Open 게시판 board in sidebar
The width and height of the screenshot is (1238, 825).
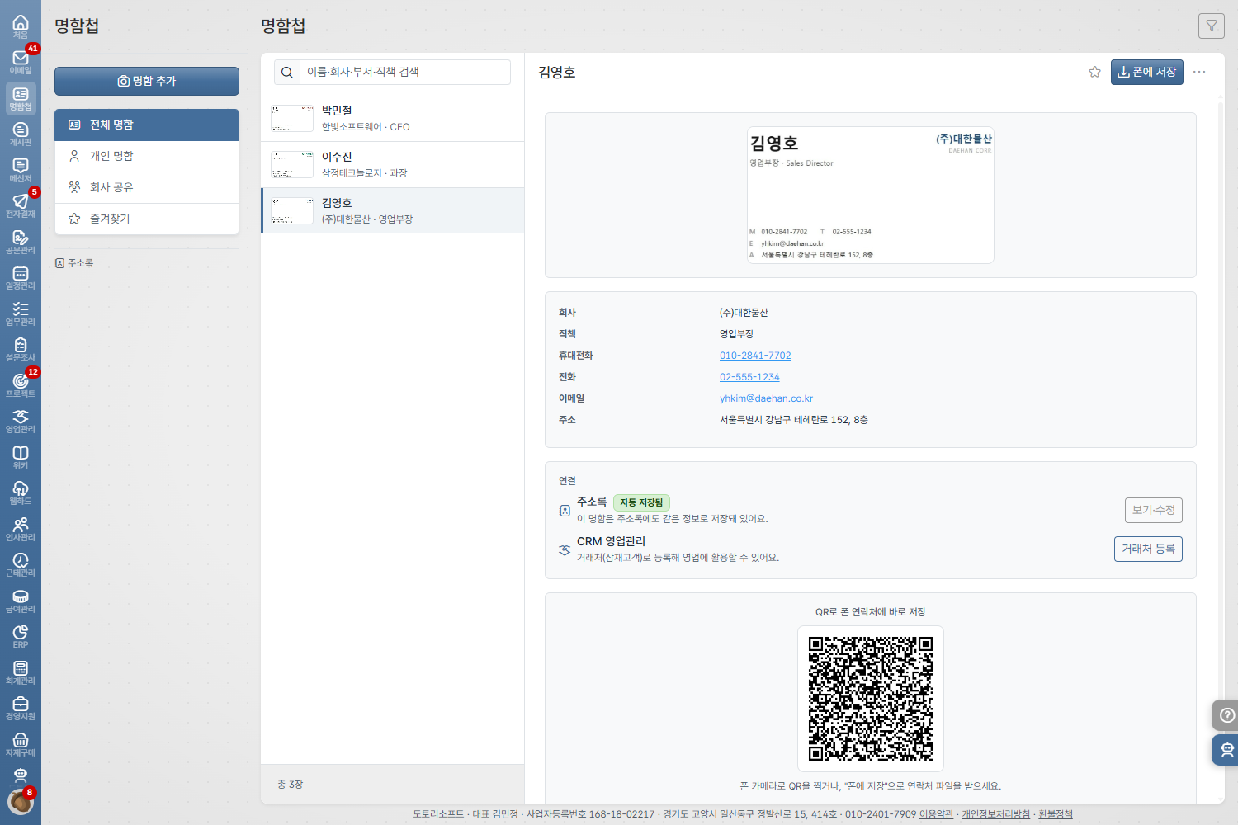pyautogui.click(x=21, y=134)
